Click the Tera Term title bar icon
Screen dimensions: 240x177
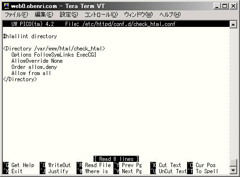click(x=7, y=6)
